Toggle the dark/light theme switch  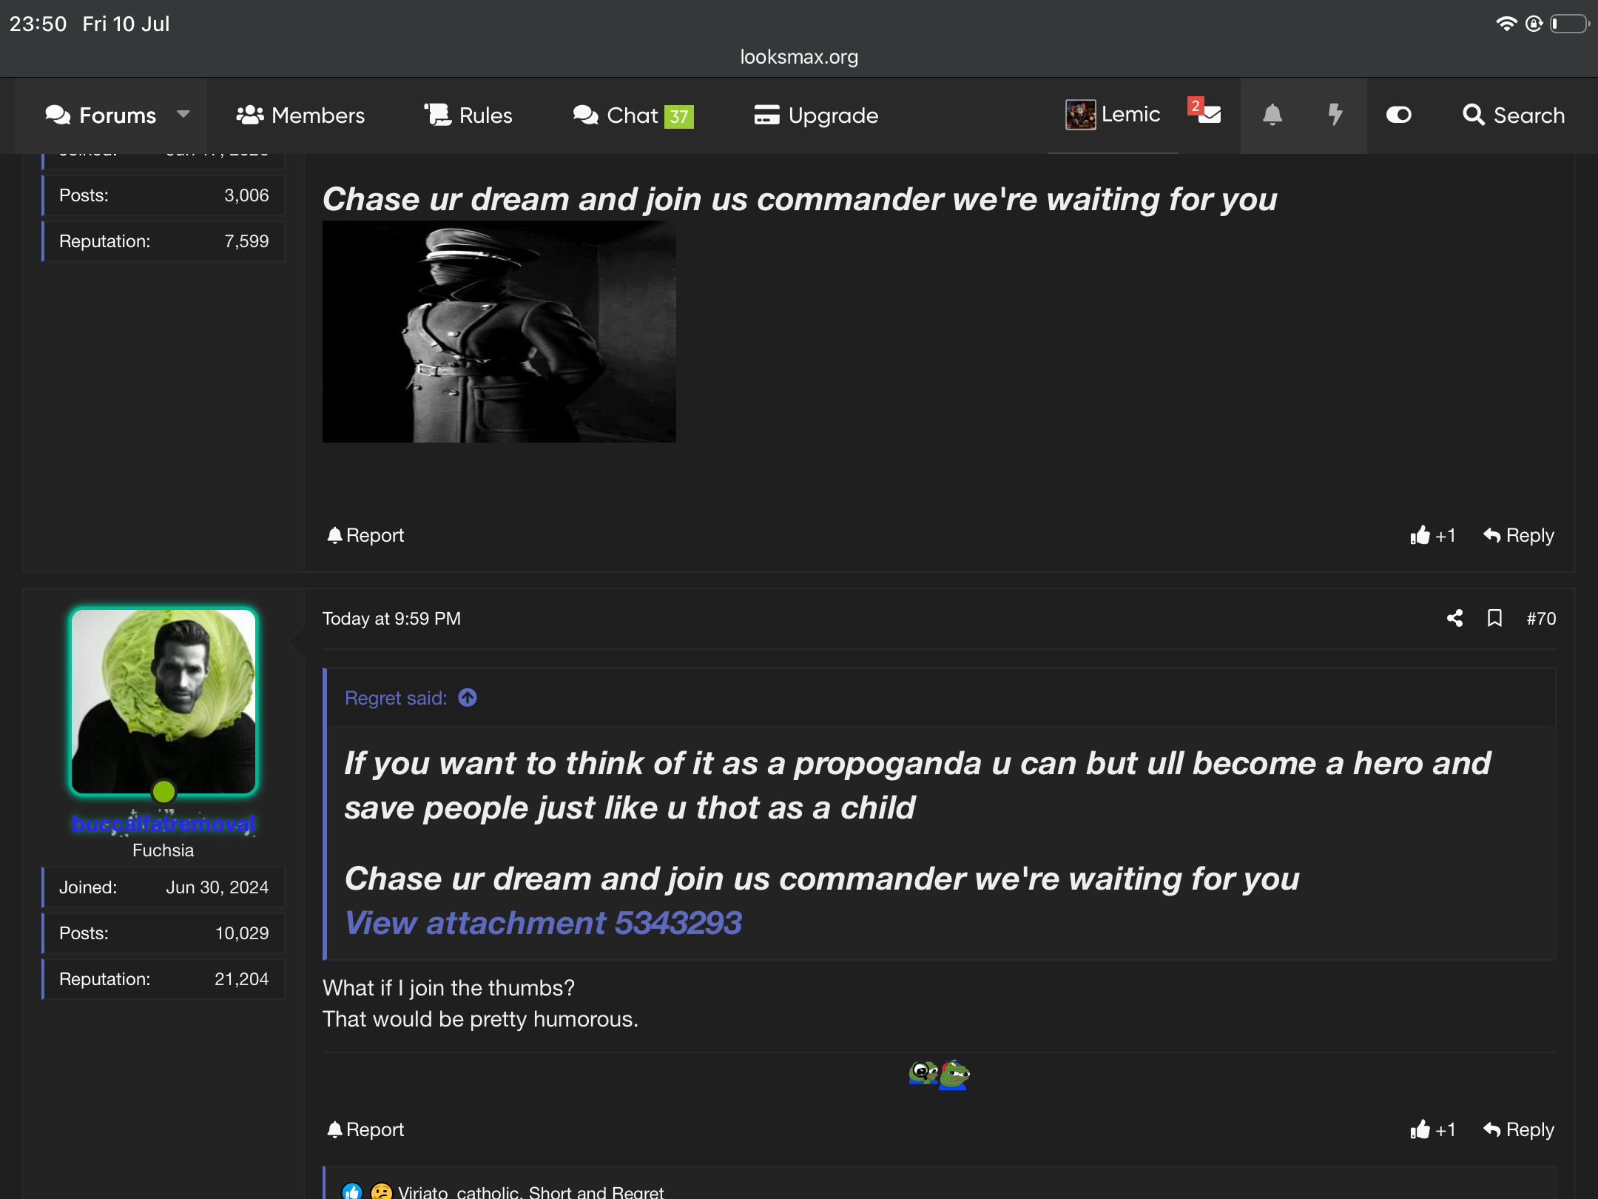[1398, 115]
